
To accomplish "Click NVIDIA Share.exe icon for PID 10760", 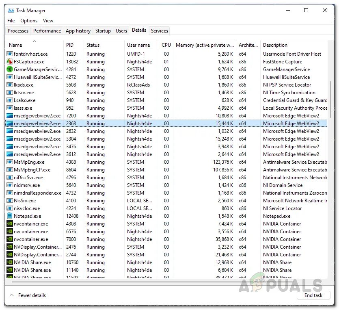I will pos(9,262).
